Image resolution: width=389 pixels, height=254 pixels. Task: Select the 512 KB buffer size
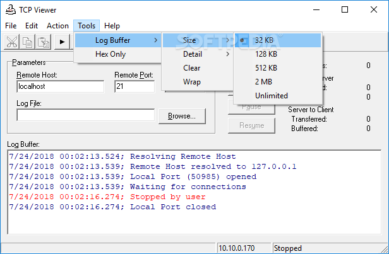(x=278, y=68)
